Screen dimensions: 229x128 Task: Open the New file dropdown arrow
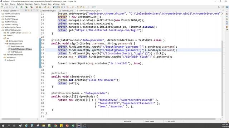pyautogui.click(x=4, y=7)
